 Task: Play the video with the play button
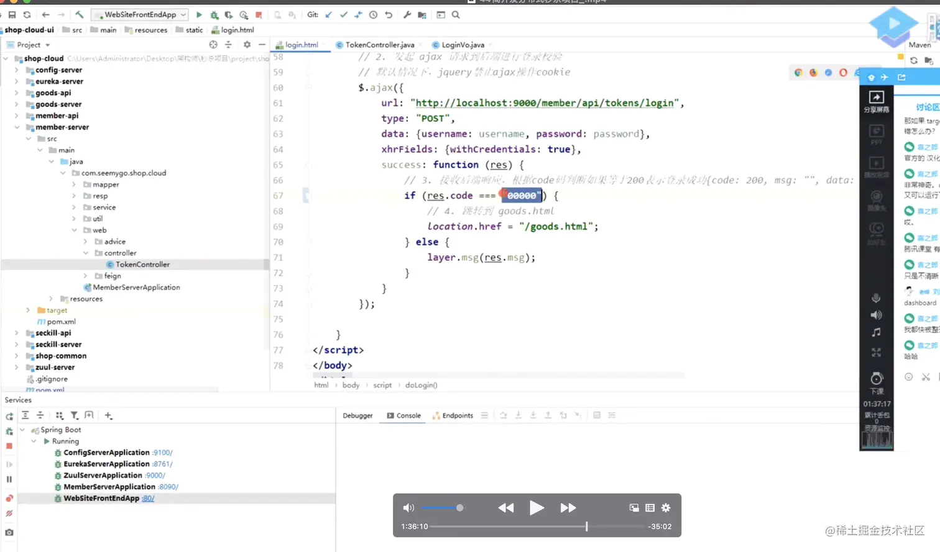537,508
